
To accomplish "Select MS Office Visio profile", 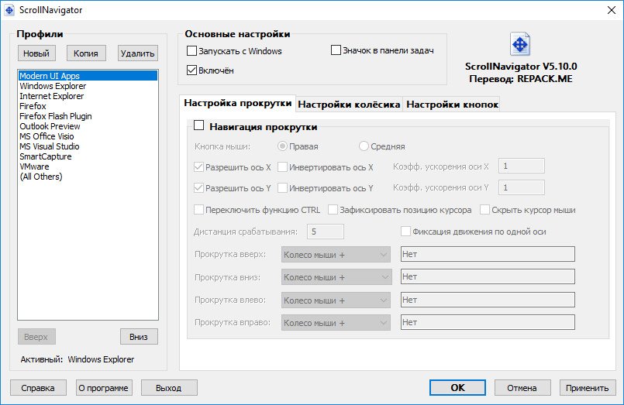I will pos(88,136).
